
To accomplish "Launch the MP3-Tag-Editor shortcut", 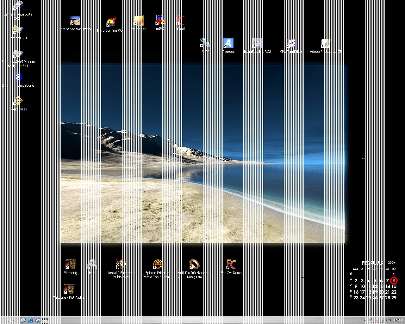I will click(291, 44).
